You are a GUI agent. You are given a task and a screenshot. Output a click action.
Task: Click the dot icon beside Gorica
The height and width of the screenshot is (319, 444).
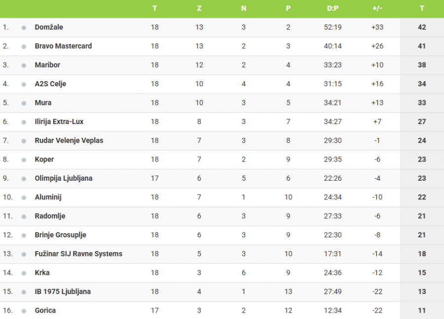(x=24, y=311)
